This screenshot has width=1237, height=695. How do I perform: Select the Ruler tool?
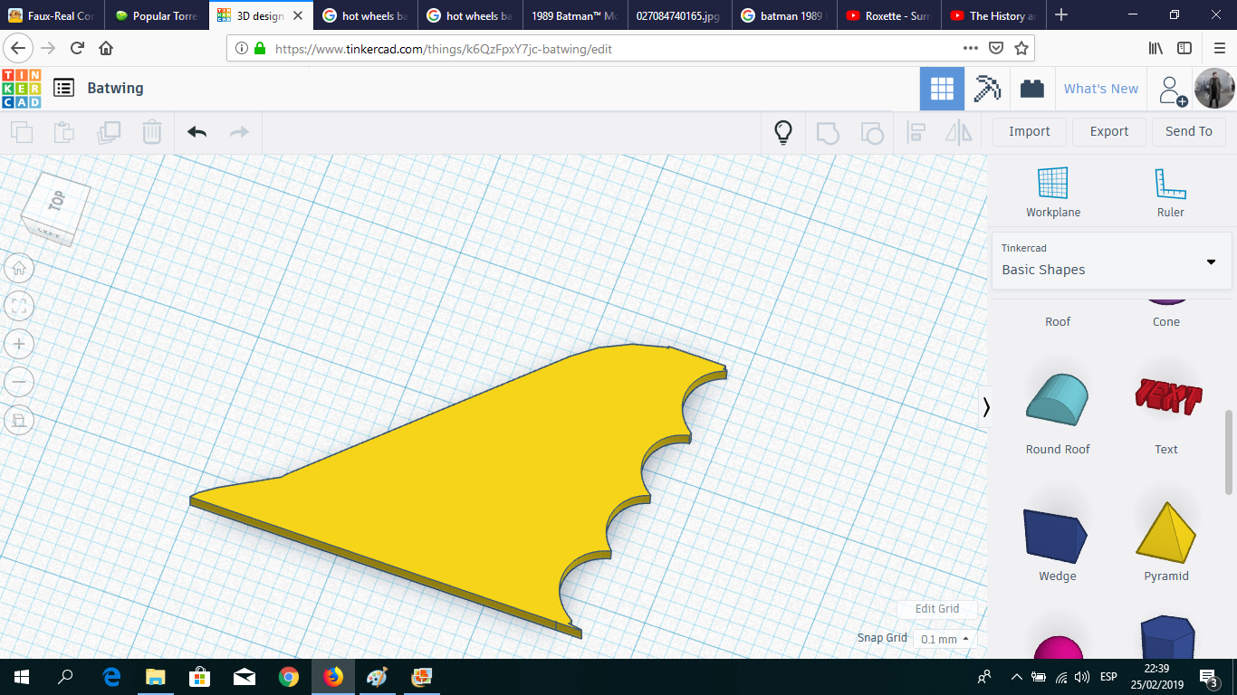[x=1170, y=193]
